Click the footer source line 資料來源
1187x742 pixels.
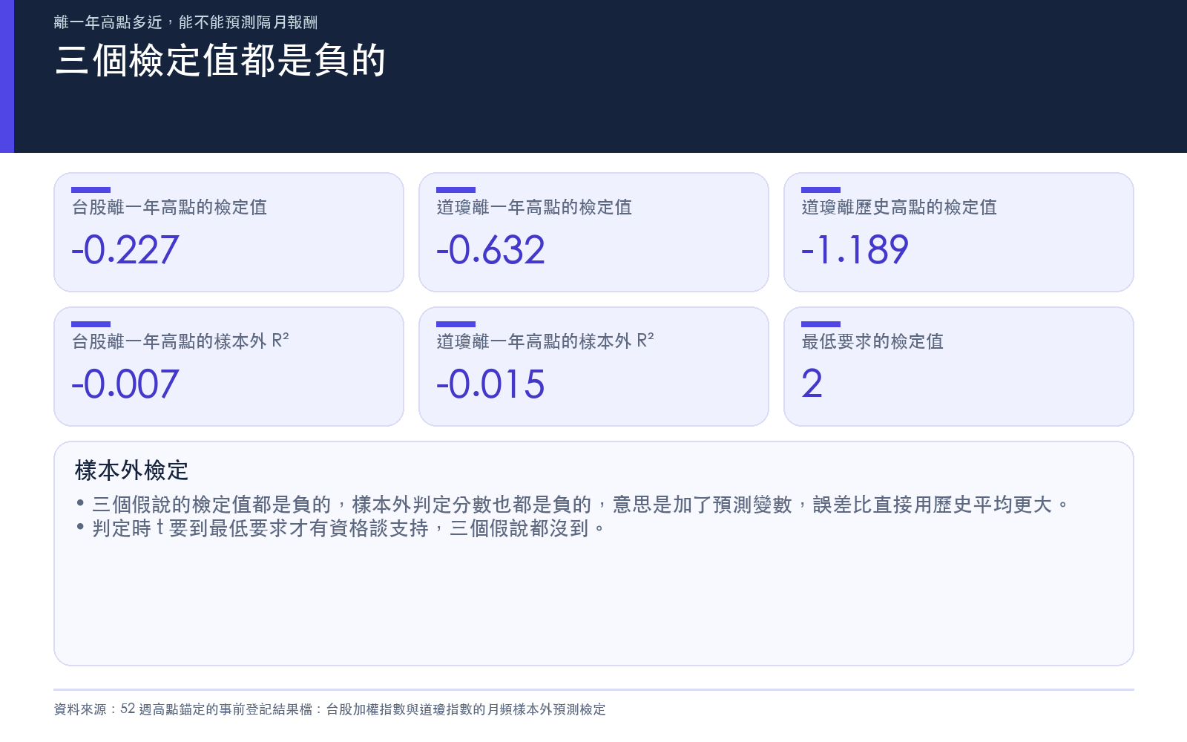(329, 709)
